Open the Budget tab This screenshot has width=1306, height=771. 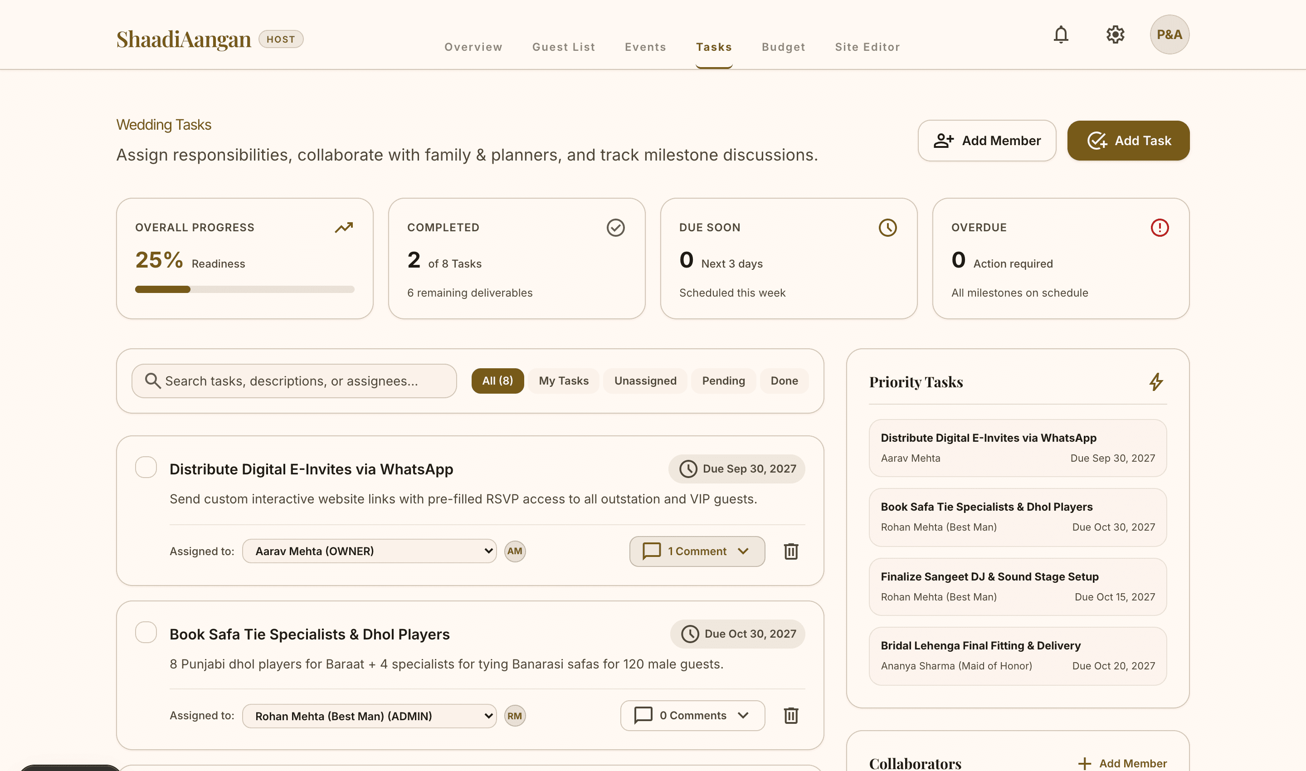pyautogui.click(x=784, y=47)
